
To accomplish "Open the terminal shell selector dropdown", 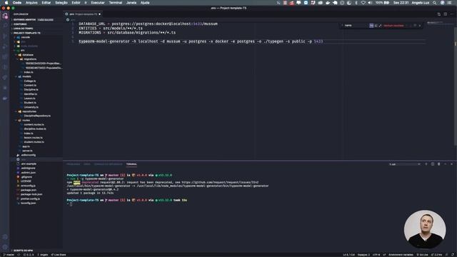I will pyautogui.click(x=405, y=164).
